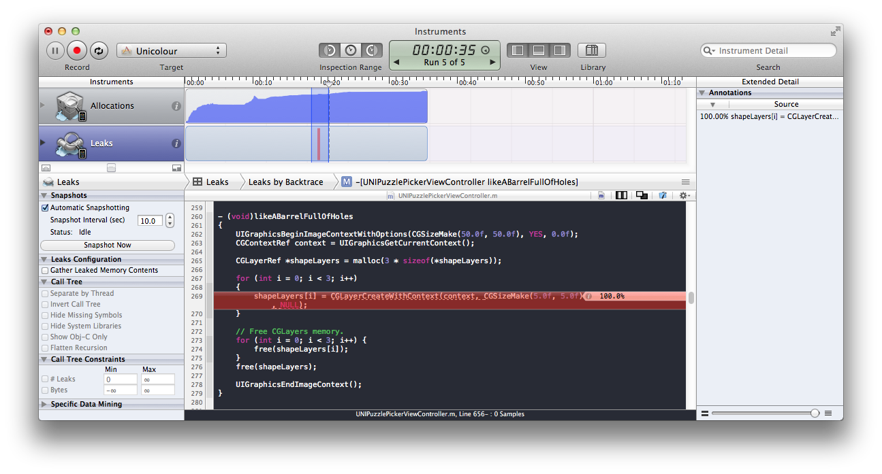Image resolution: width=882 pixels, height=474 pixels.
Task: Expand the Specific Data Mining section
Action: point(44,405)
